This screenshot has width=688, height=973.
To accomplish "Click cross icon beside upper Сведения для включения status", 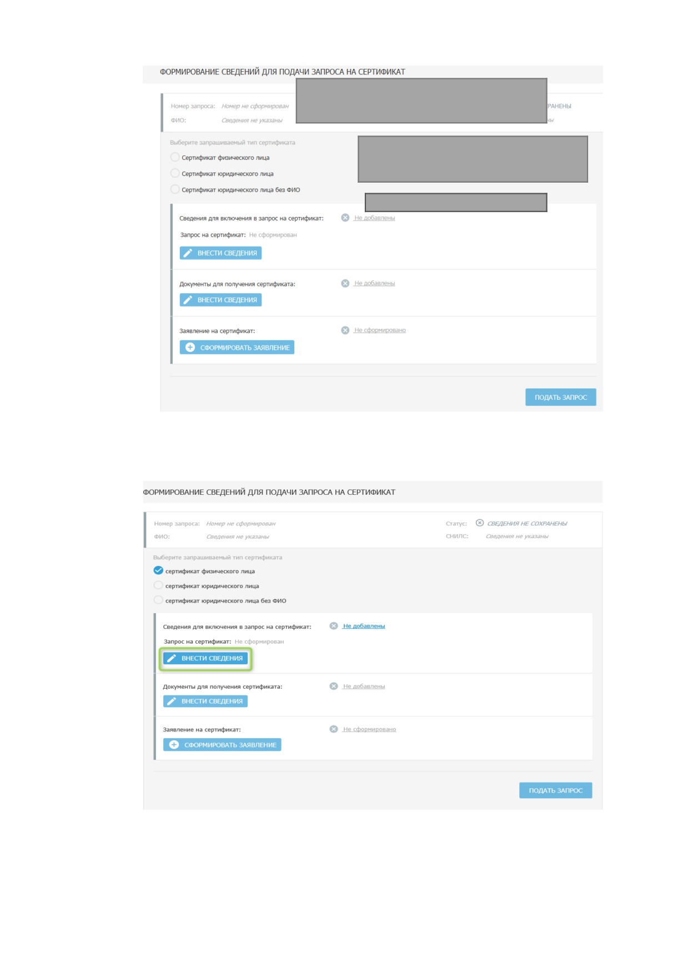I will tap(345, 218).
